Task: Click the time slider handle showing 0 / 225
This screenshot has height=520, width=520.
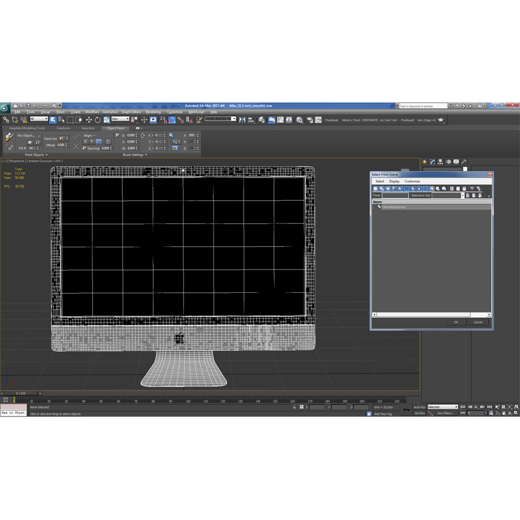Action: 21,393
